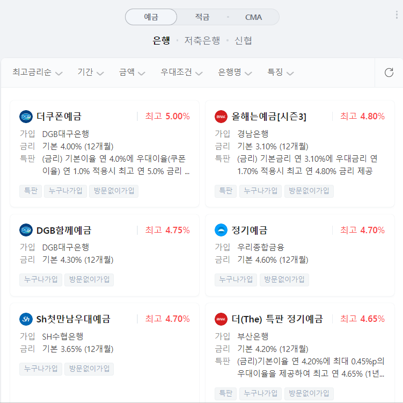403x403 pixels.
Task: Click 특판 tag on 더(The) 특판 정기예금
Action: coord(226,393)
